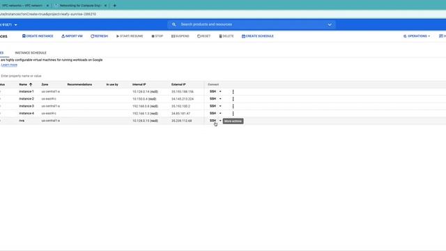Click the STOP toolbar button

(x=157, y=36)
